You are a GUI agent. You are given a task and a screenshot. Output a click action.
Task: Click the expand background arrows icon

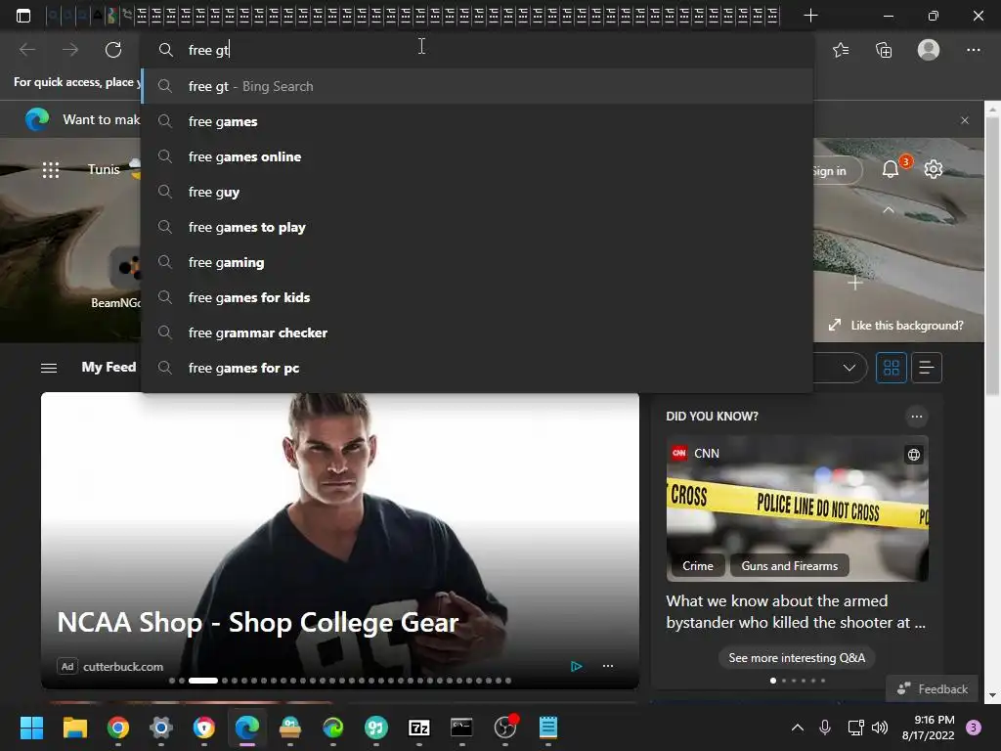(x=835, y=325)
